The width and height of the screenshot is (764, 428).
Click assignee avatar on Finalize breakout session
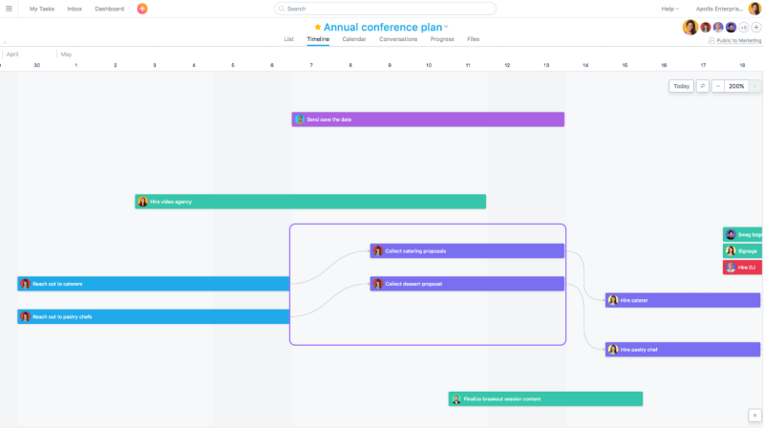(456, 398)
